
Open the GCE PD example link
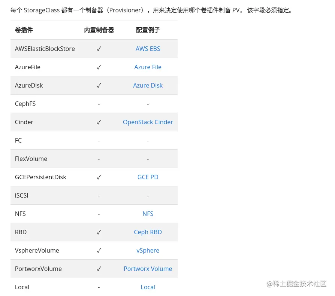pos(148,177)
